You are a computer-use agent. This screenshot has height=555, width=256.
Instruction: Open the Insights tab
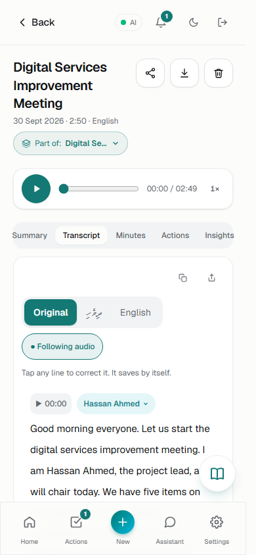(219, 235)
